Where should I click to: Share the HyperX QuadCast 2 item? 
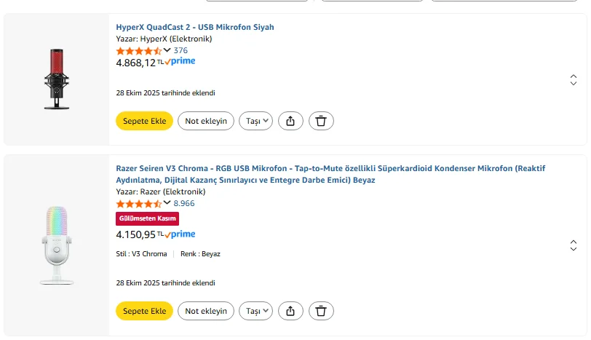(290, 121)
